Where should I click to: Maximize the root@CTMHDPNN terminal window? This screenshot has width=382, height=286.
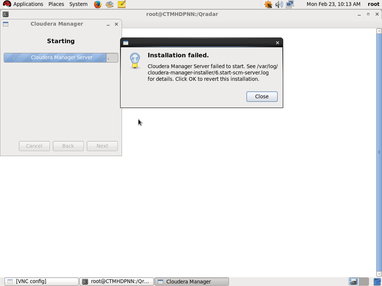368,15
